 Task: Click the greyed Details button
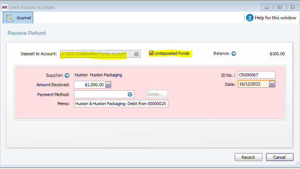pos(157,94)
